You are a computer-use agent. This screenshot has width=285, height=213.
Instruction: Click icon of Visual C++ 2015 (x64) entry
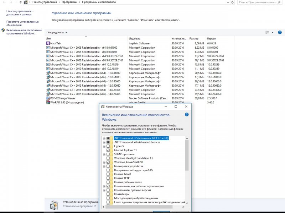[x=48, y=90]
